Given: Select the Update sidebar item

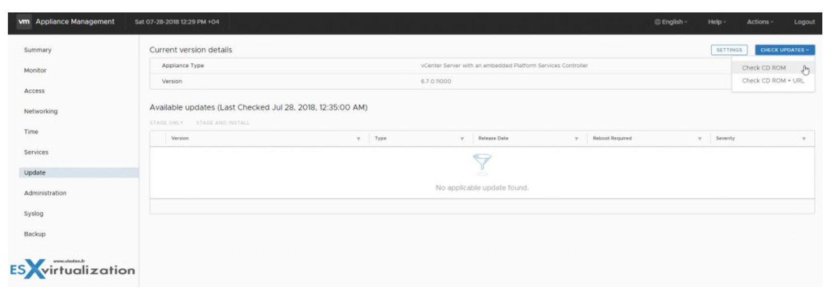Looking at the screenshot, I should [78, 173].
